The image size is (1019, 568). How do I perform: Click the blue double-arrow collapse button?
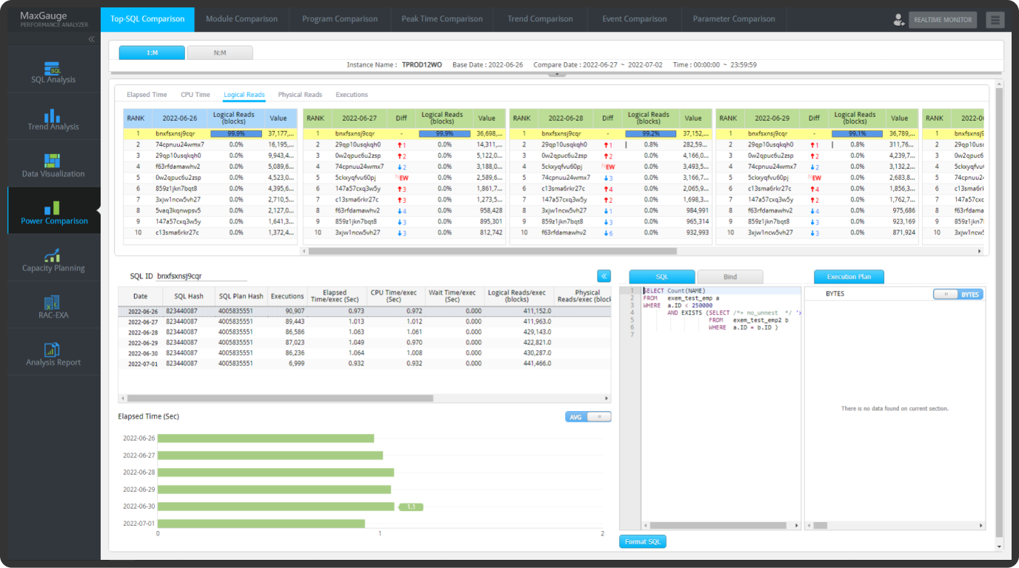click(604, 276)
